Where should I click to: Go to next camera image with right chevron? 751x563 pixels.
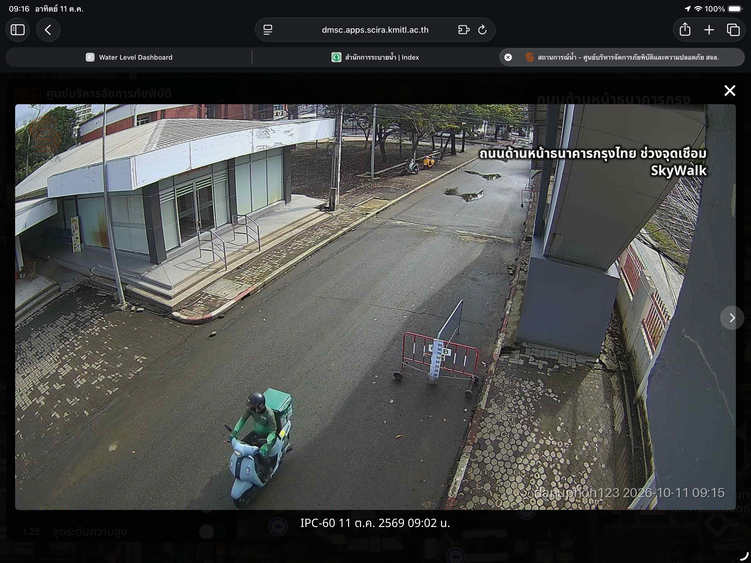point(732,318)
